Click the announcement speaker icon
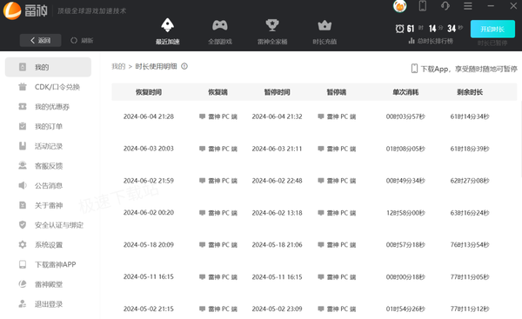Screen dimensions: 522x319 point(23,185)
